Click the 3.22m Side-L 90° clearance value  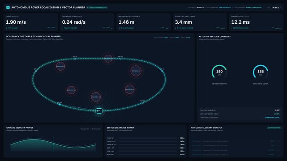(182, 148)
